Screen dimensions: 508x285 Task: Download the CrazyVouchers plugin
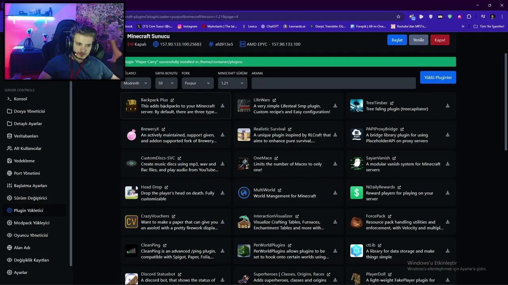pos(222,222)
